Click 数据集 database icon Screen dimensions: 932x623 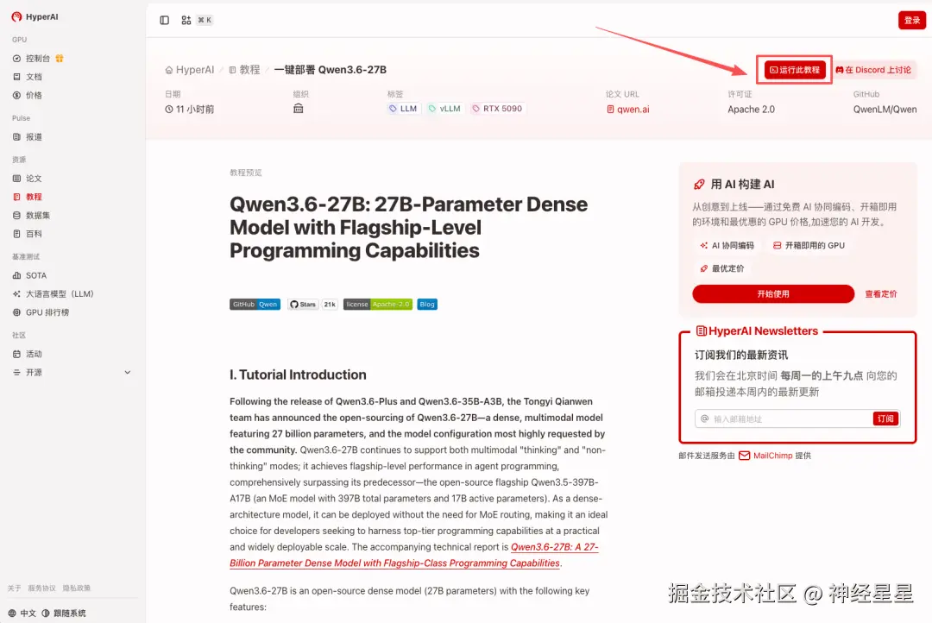(x=16, y=215)
